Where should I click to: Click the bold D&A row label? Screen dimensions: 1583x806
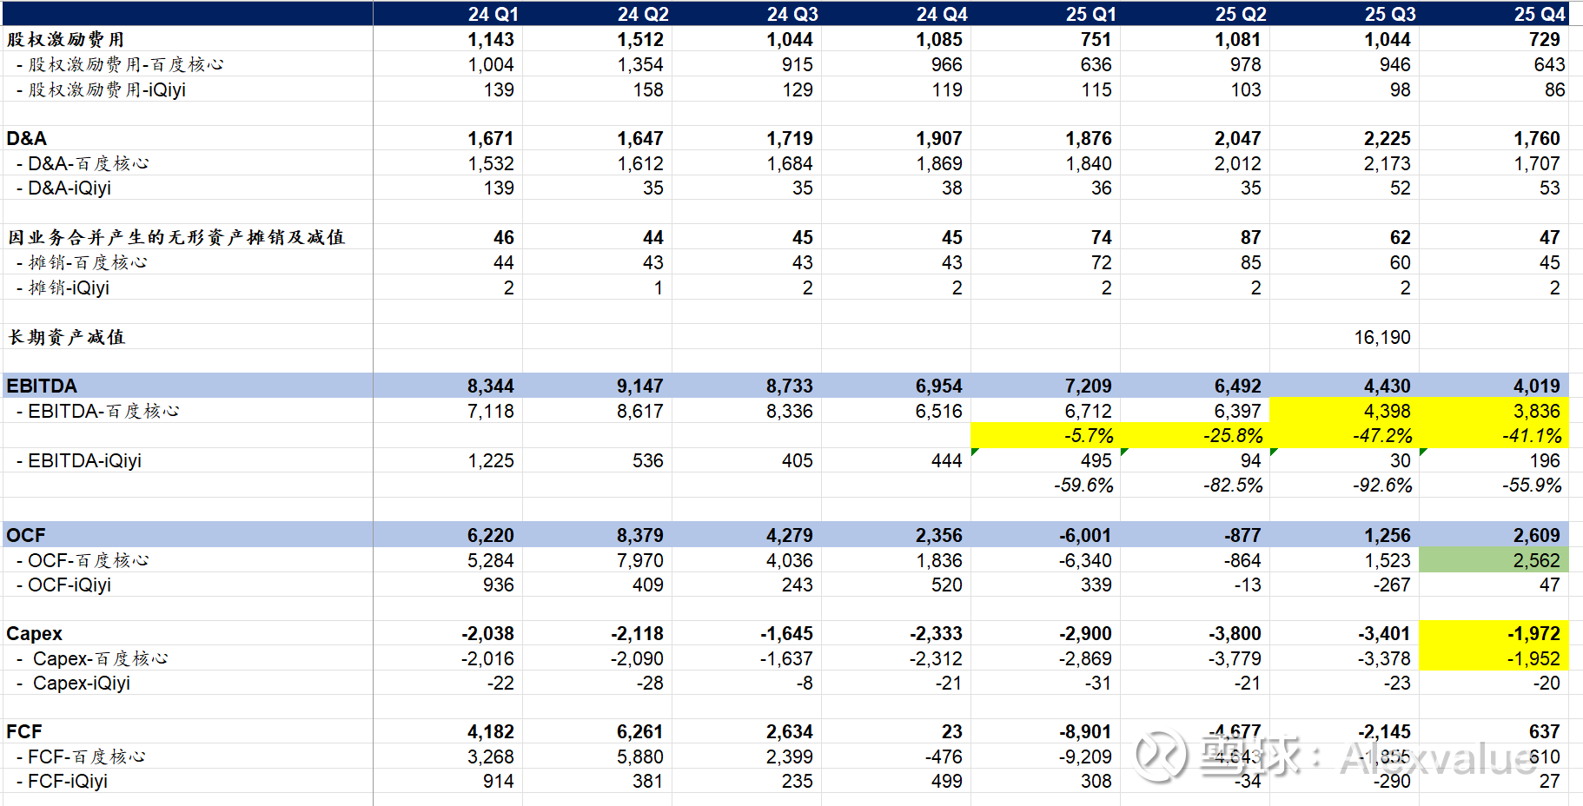(x=27, y=138)
